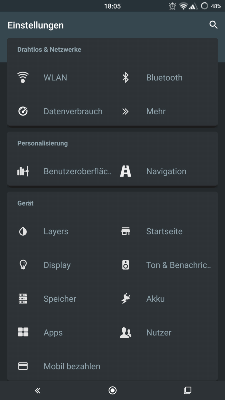Tap the Akku plug icon
The height and width of the screenshot is (400, 225).
[x=125, y=298]
